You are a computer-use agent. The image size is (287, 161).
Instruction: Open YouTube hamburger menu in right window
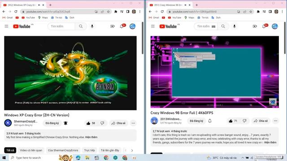click(153, 26)
